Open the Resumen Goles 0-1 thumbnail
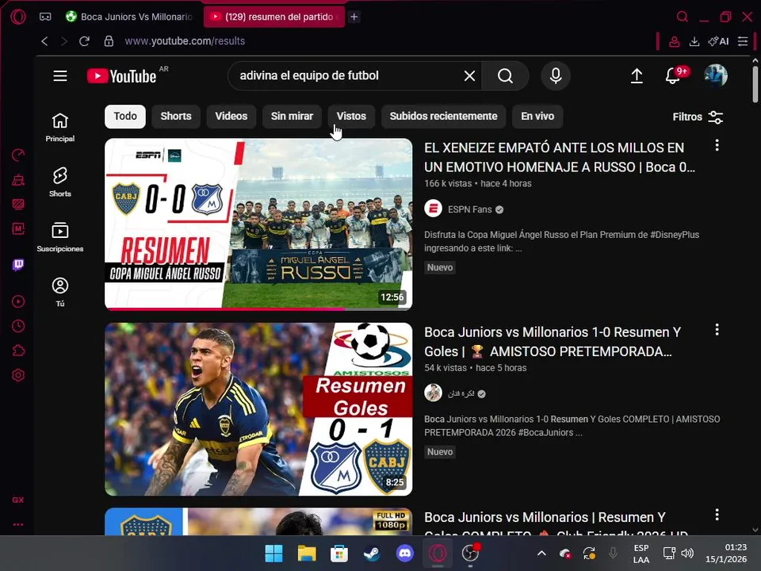761x571 pixels. coord(258,409)
